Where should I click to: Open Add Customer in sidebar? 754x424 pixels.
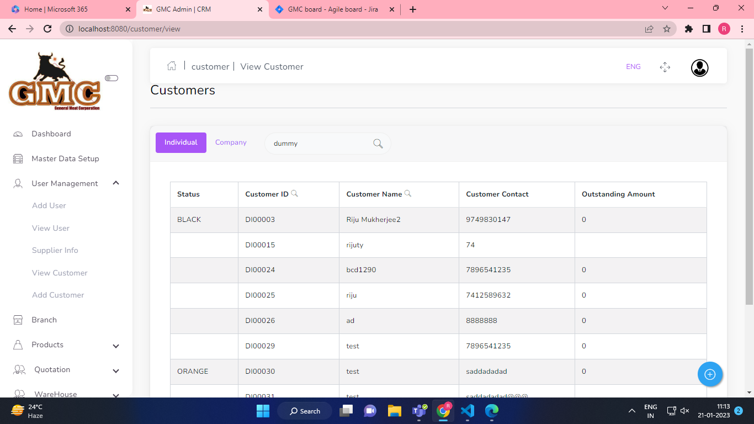point(58,295)
